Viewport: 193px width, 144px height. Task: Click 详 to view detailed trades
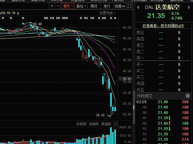pos(187,96)
